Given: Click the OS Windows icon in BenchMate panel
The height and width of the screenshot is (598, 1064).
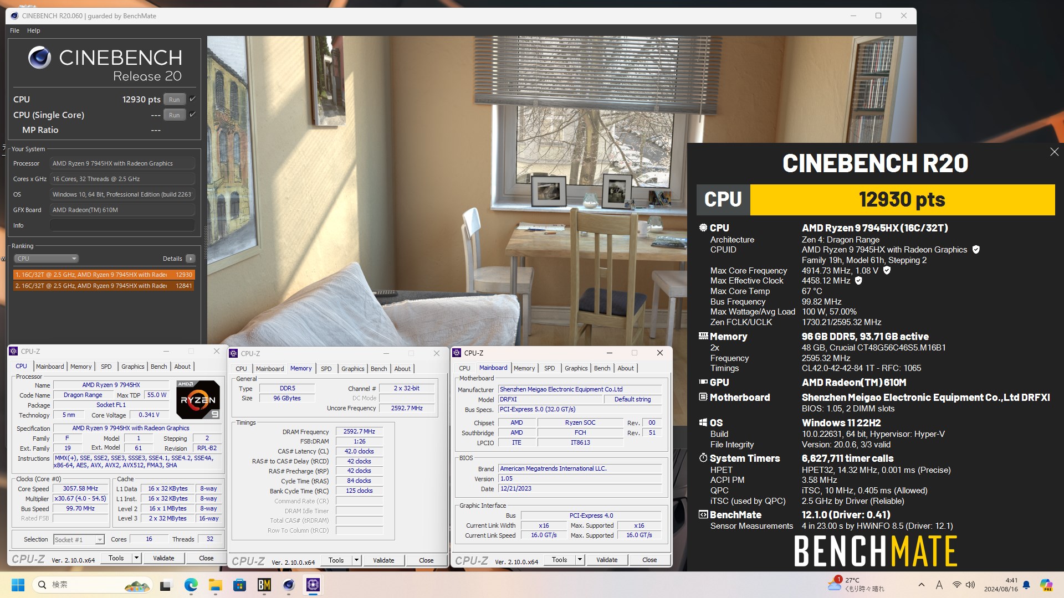Looking at the screenshot, I should pyautogui.click(x=703, y=422).
